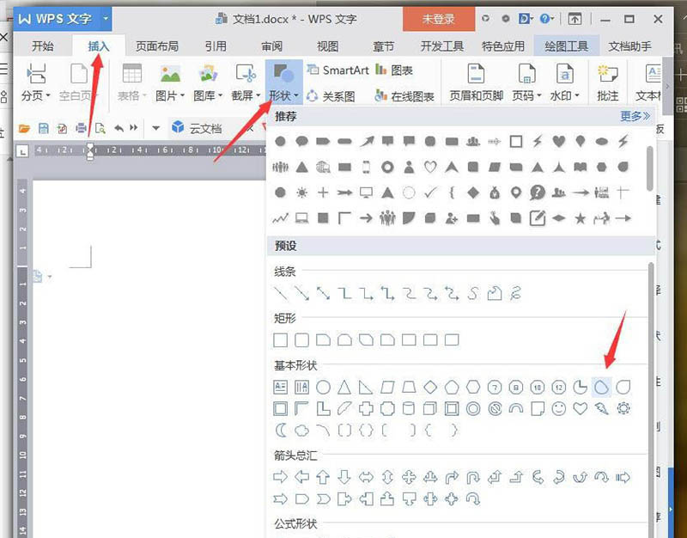Select the oval shape in basic shapes
The height and width of the screenshot is (538, 687).
point(324,387)
